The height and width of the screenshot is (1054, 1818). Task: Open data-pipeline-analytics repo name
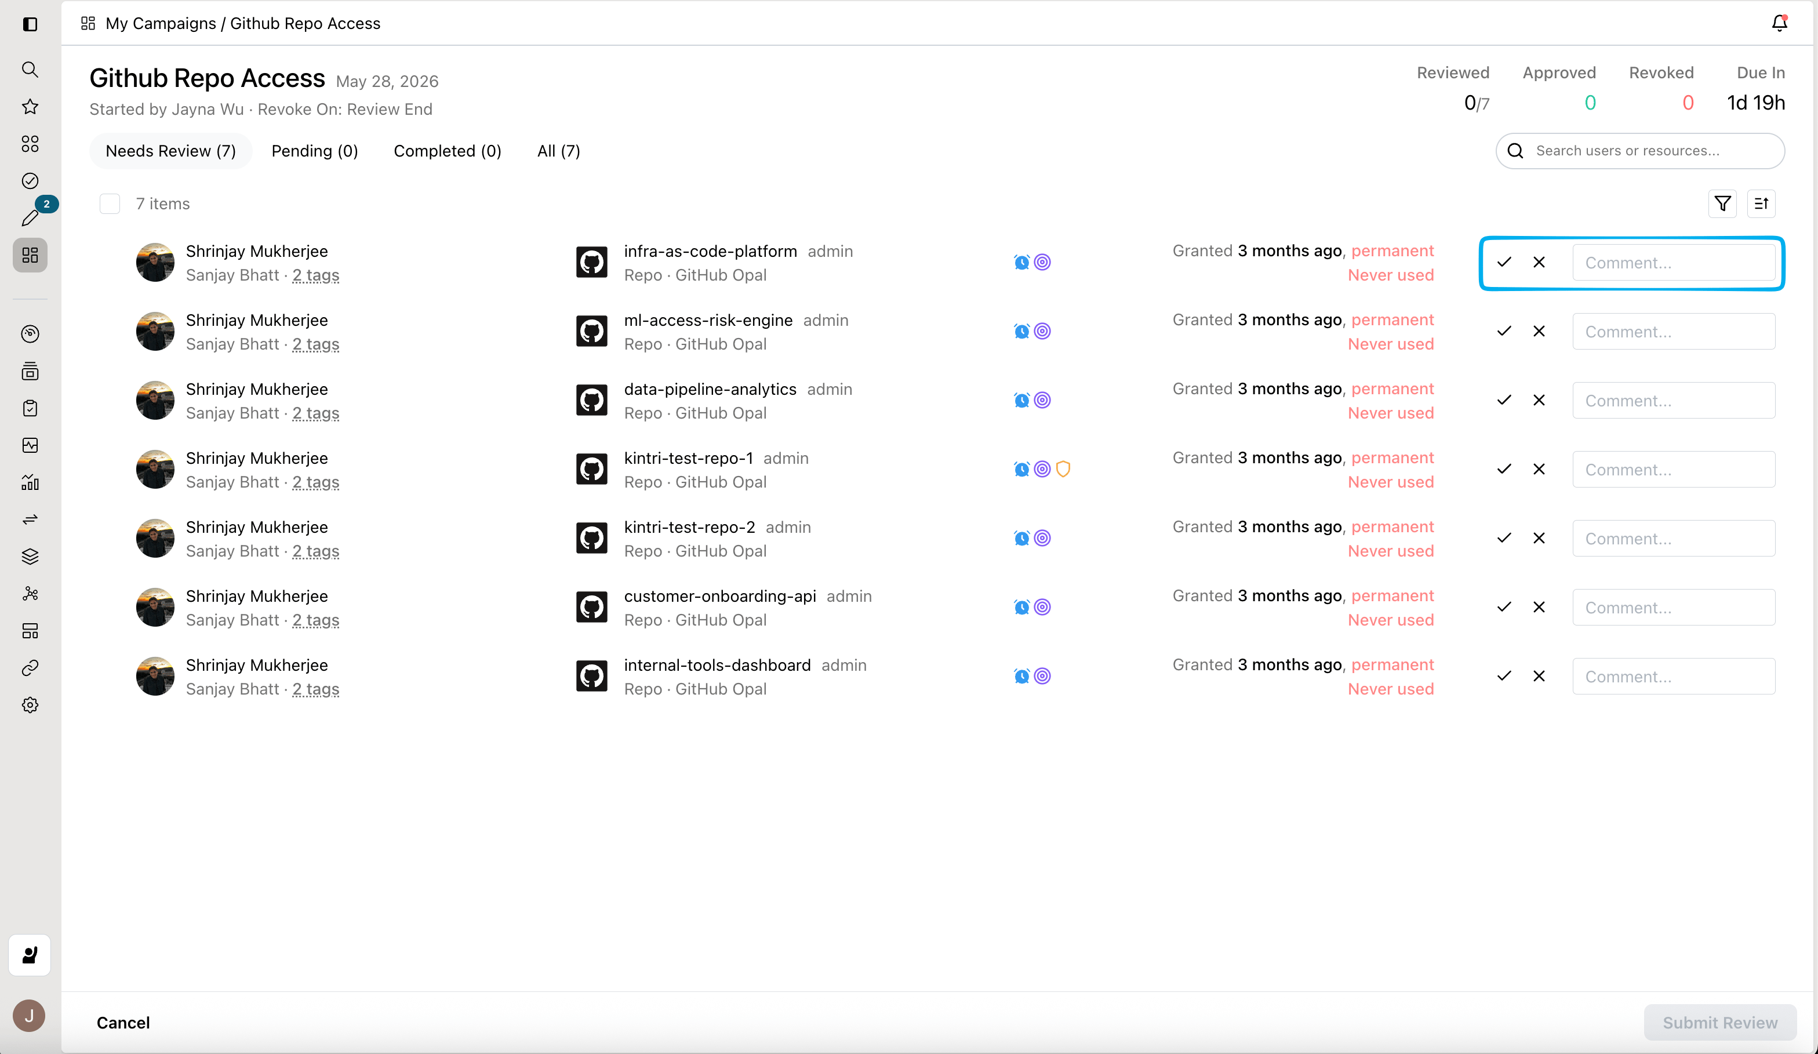pos(710,389)
